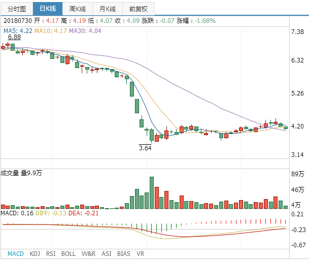Show the BOLL indicator
The image size is (309, 260).
(68, 254)
